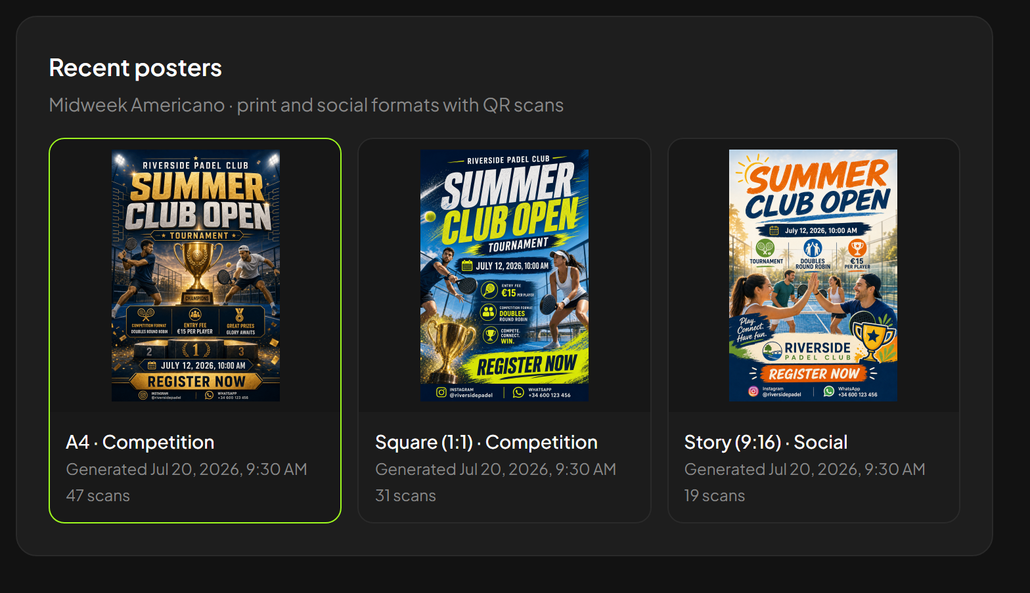Open the Square (1:1) Competition poster thumbnail
This screenshot has width=1030, height=593.
click(504, 276)
